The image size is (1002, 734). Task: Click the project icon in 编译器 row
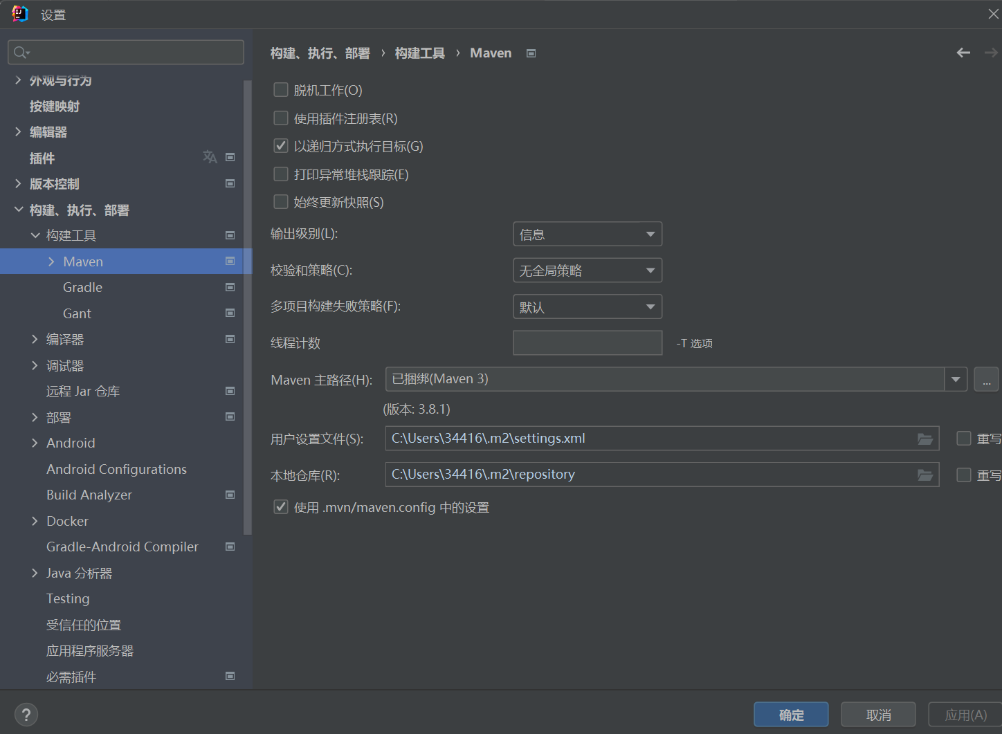tap(230, 339)
